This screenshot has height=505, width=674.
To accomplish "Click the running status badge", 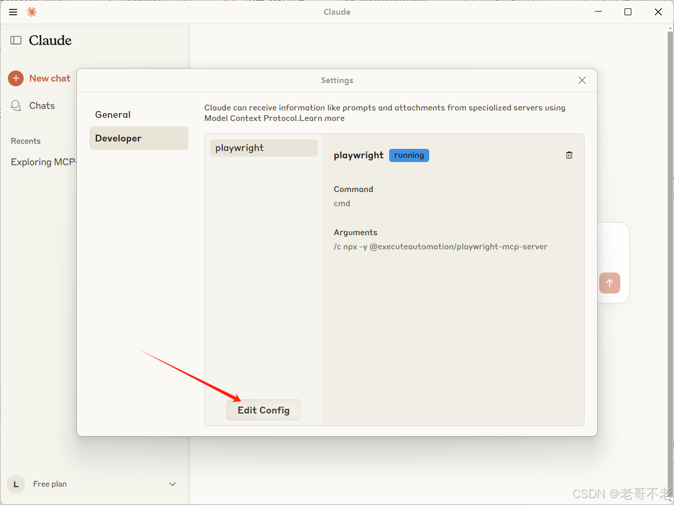I will 409,155.
